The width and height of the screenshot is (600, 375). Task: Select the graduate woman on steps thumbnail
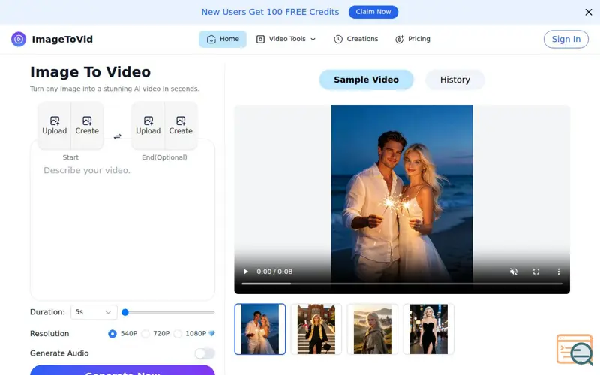click(x=316, y=329)
